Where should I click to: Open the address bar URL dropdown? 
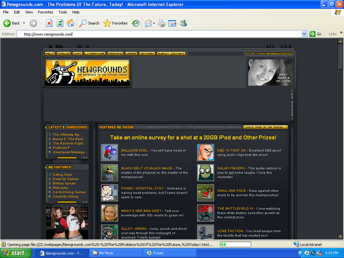304,34
